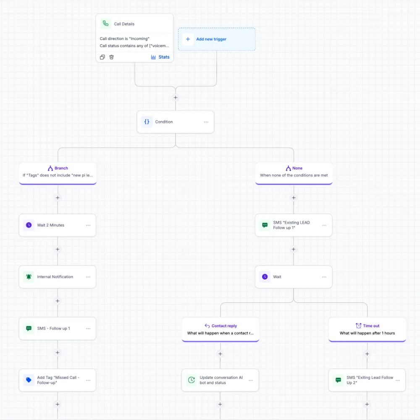Click the tag icon on Add Tag action

pos(29,380)
